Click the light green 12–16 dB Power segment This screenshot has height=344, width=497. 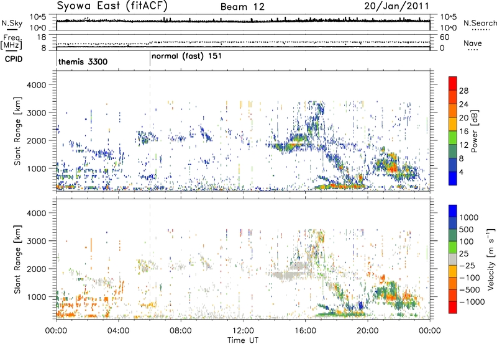(453, 138)
